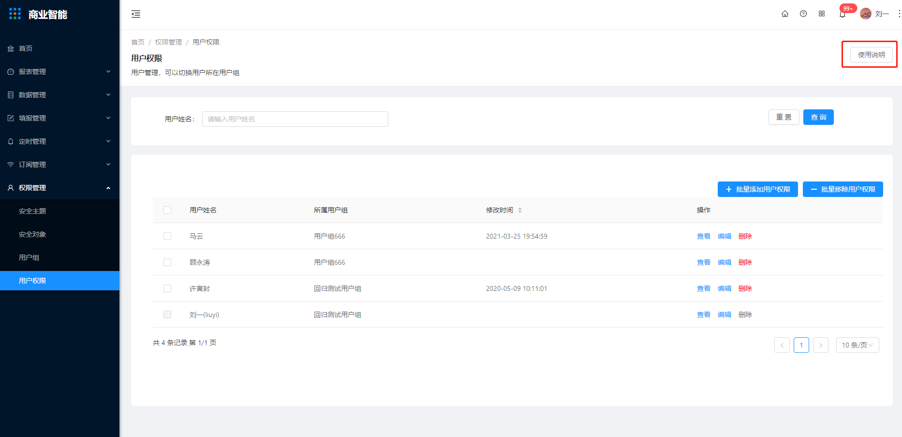Expand 定时管理 submenu chevron

pyautogui.click(x=108, y=141)
